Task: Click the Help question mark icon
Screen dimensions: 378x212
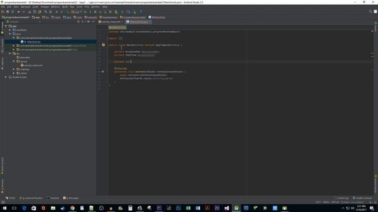Action: [141, 12]
